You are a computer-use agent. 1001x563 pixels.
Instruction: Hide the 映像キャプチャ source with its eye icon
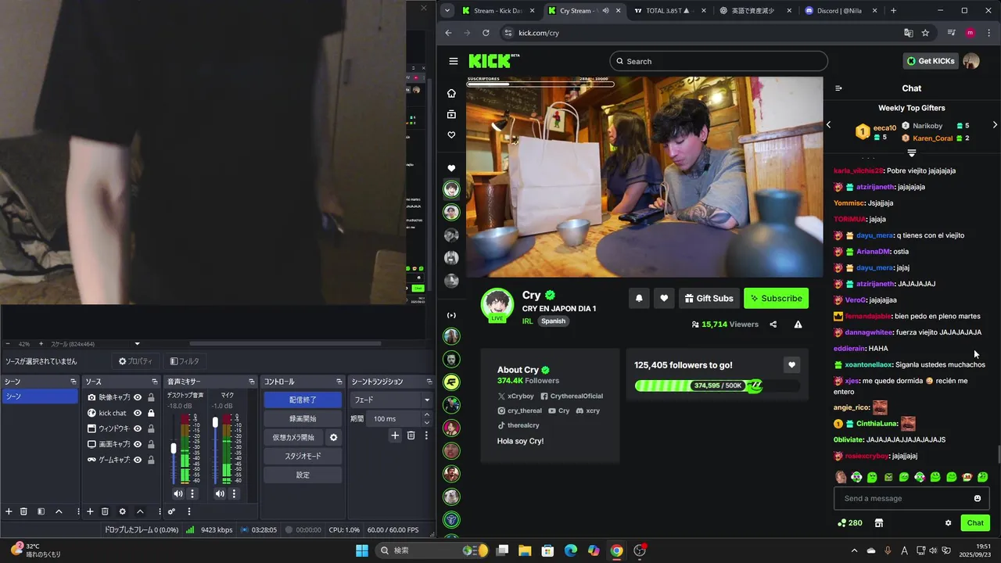[138, 397]
